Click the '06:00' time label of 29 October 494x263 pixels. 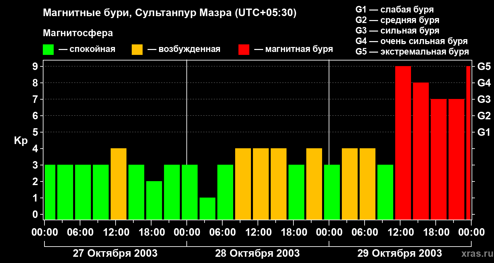365,232
